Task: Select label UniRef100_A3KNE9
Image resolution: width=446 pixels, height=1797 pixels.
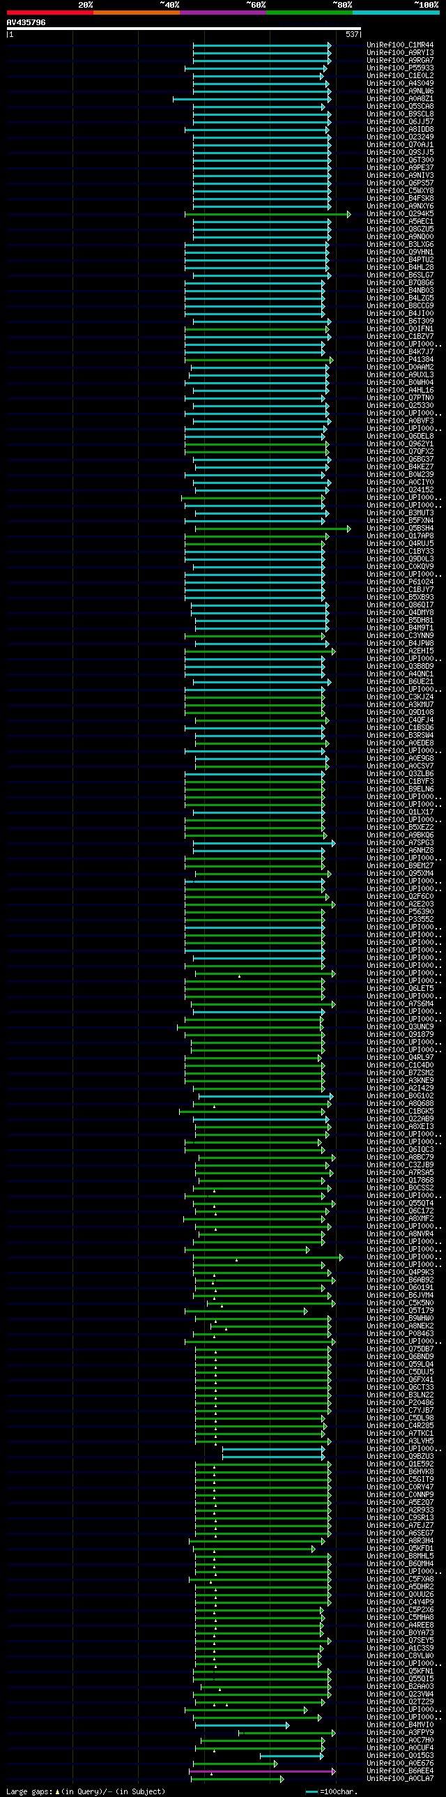Action: click(x=400, y=1081)
